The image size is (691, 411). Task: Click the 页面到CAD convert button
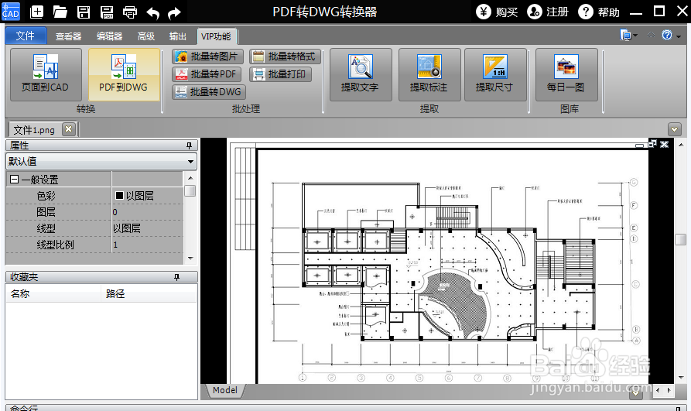pyautogui.click(x=46, y=74)
